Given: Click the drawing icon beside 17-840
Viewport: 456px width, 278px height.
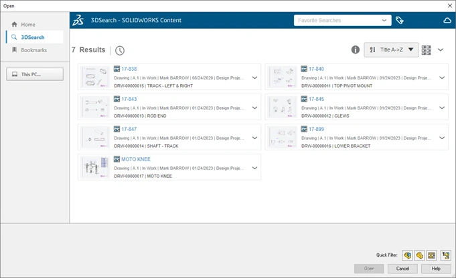Looking at the screenshot, I should pos(304,69).
